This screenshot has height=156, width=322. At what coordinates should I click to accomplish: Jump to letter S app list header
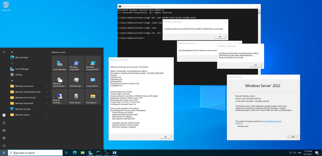[x=12, y=63]
